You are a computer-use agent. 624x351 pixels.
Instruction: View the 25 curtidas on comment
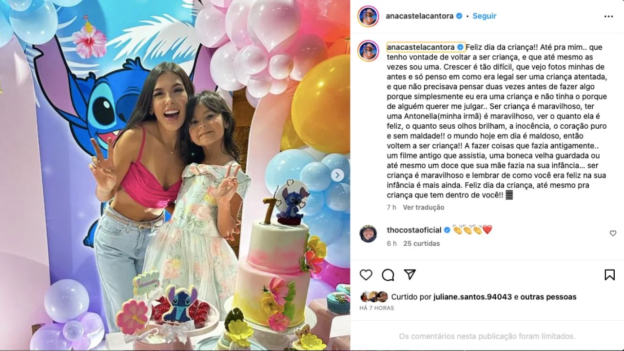pos(421,243)
